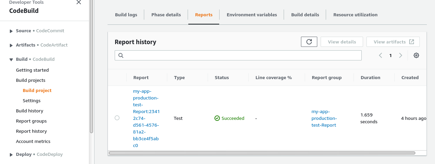Open the Phase details tab
The image size is (435, 164).
pos(166,15)
